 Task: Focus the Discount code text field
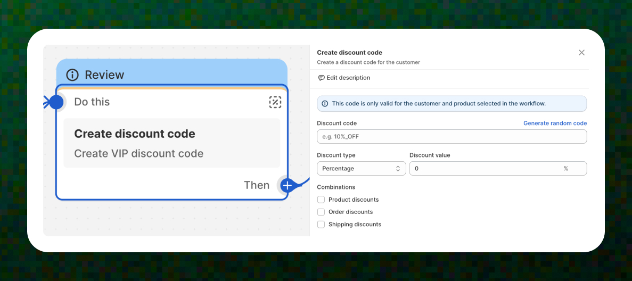coord(452,137)
